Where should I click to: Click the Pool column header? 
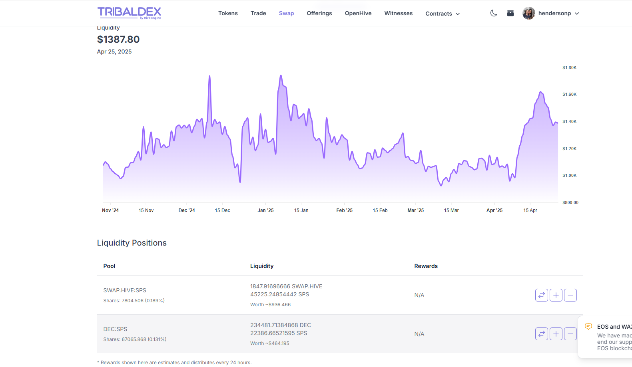tap(109, 266)
